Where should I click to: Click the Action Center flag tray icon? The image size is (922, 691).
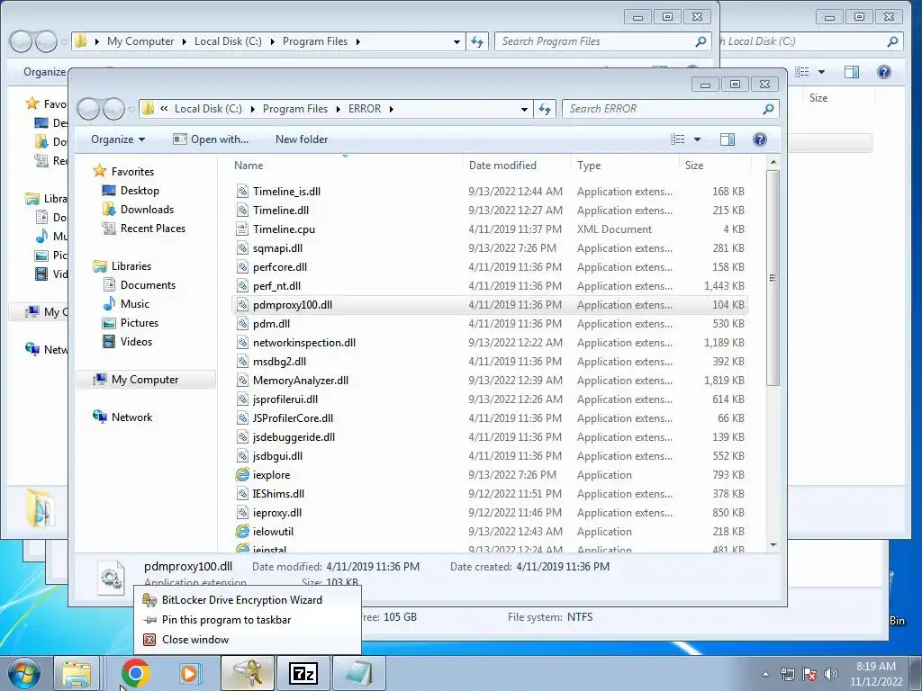click(809, 673)
